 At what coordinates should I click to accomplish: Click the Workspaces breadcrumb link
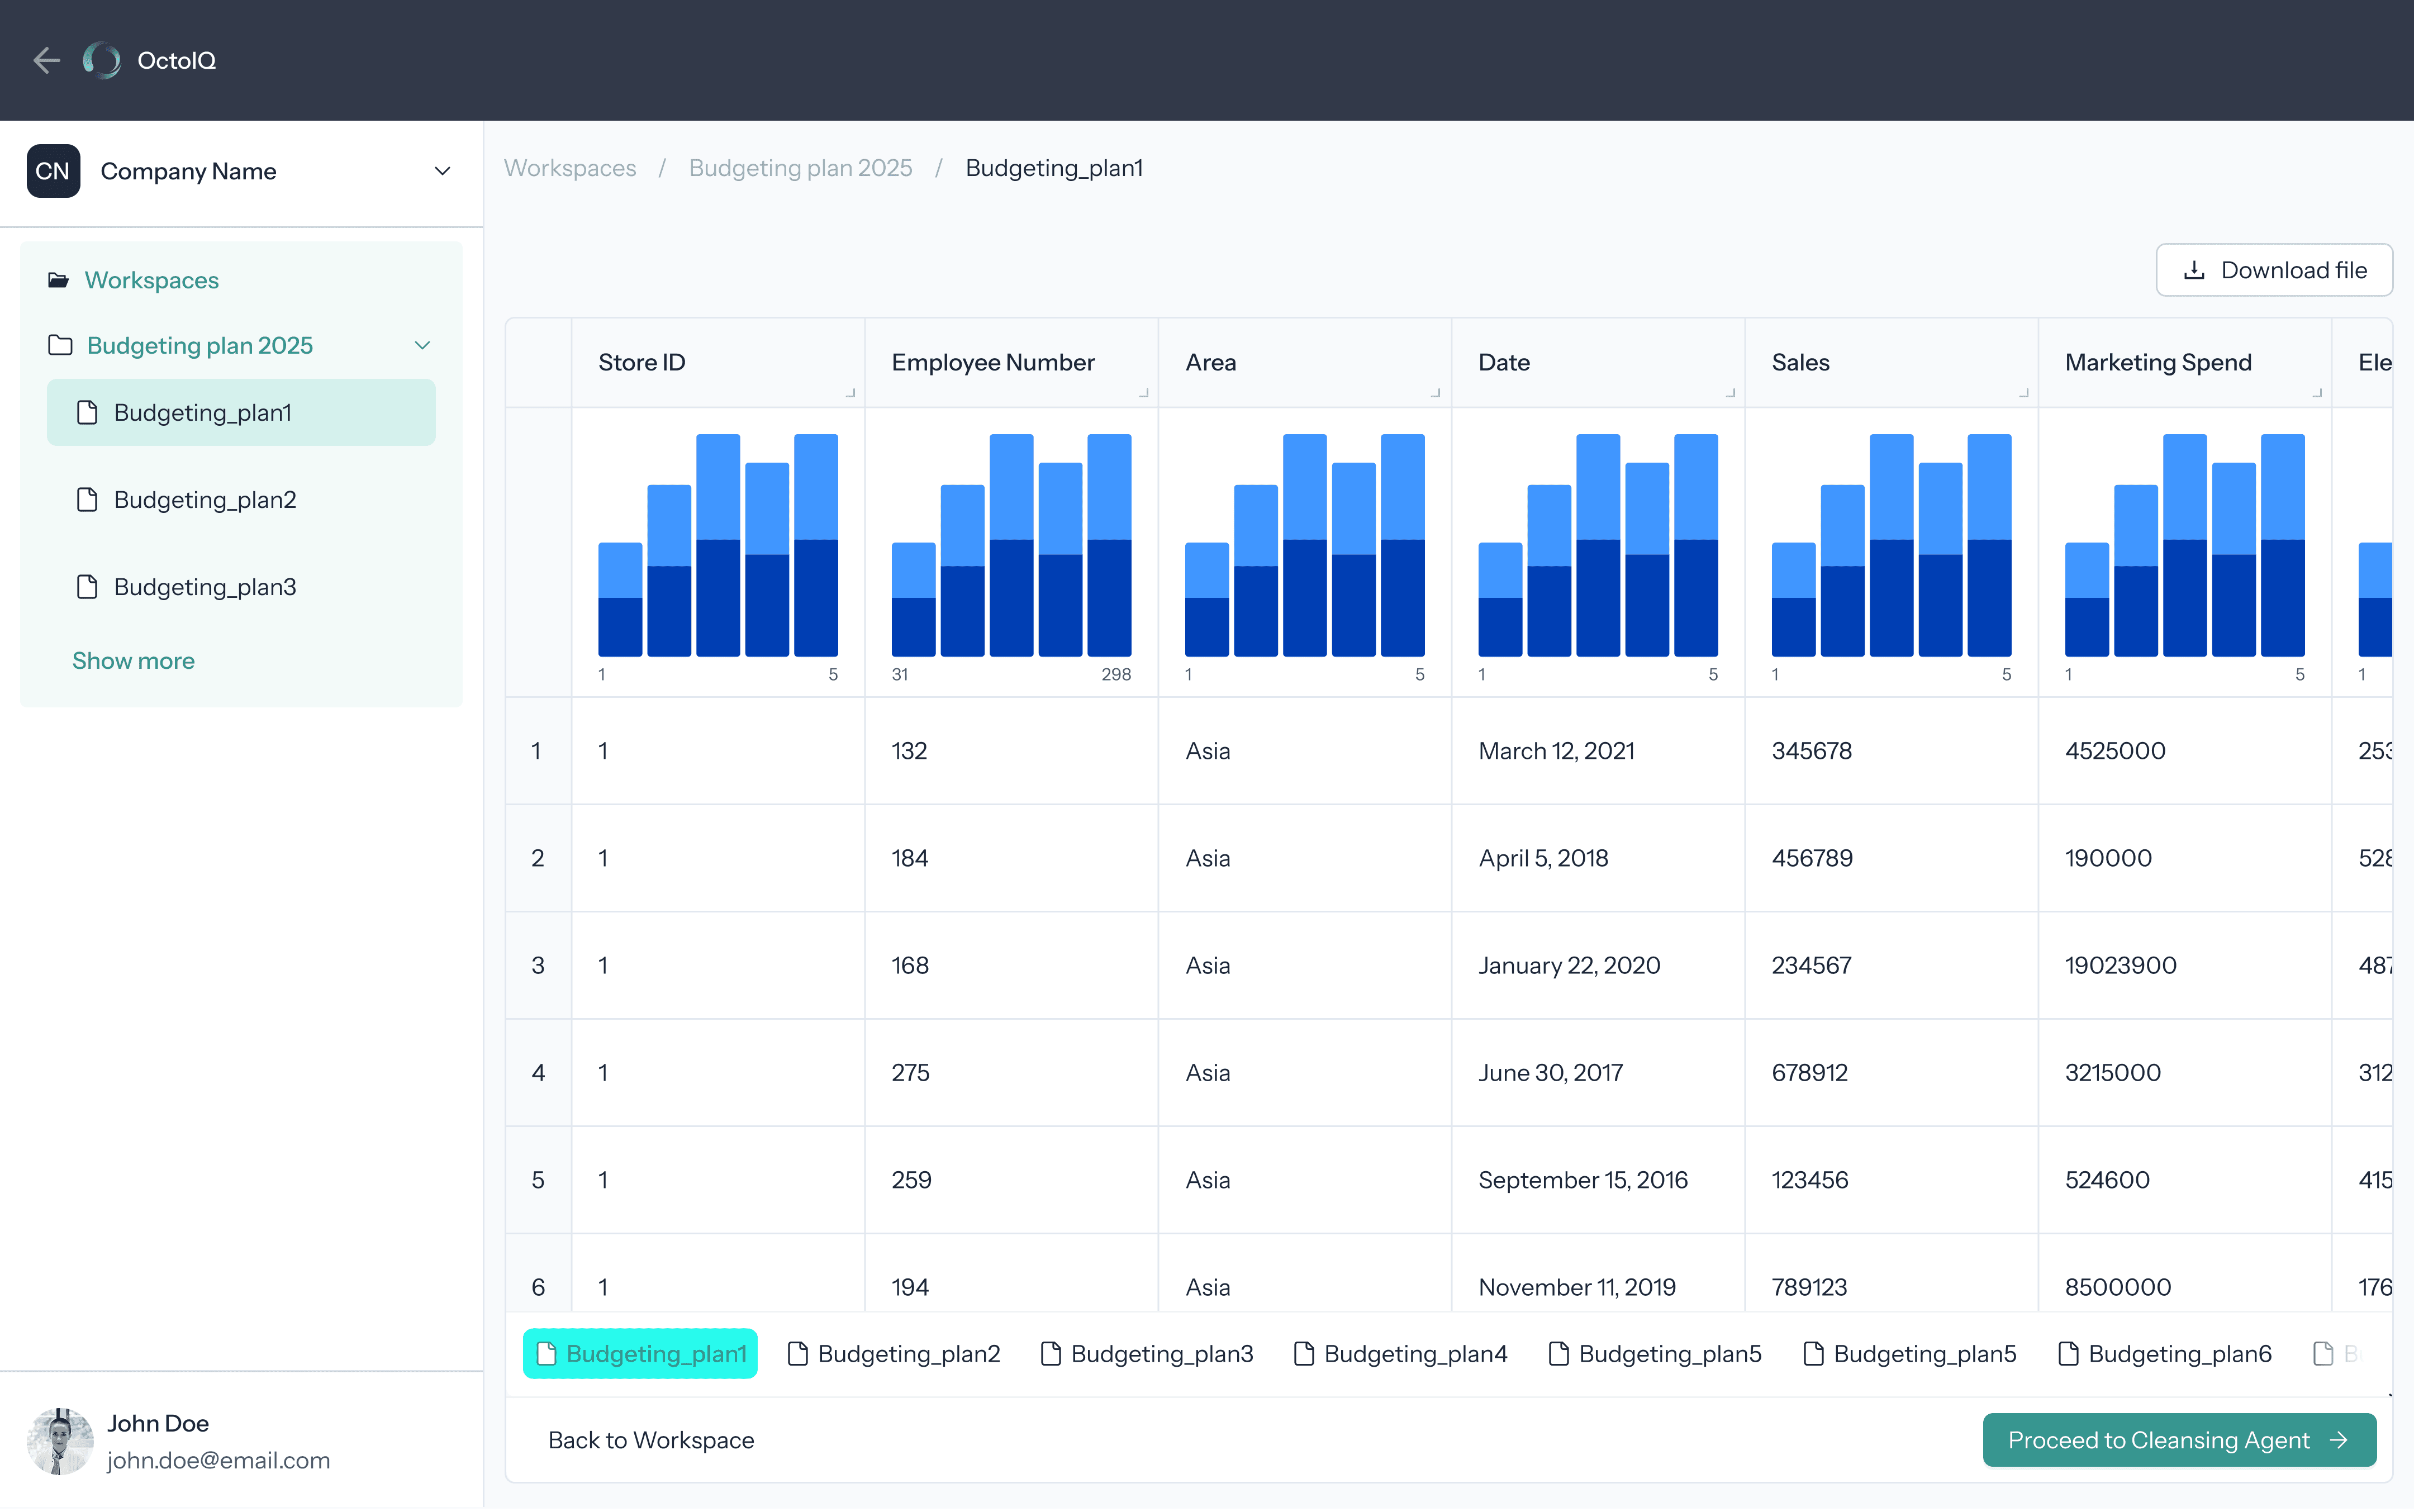570,168
